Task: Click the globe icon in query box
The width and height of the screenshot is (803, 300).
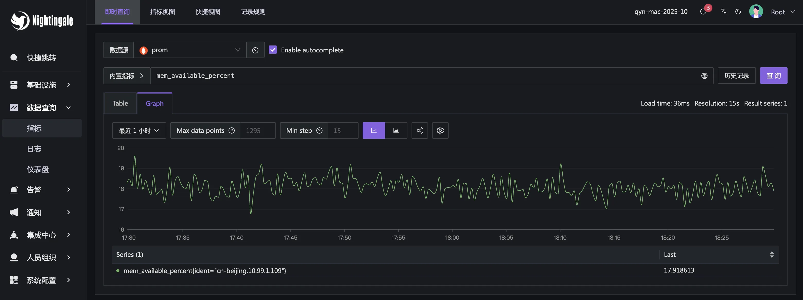Action: pos(704,76)
